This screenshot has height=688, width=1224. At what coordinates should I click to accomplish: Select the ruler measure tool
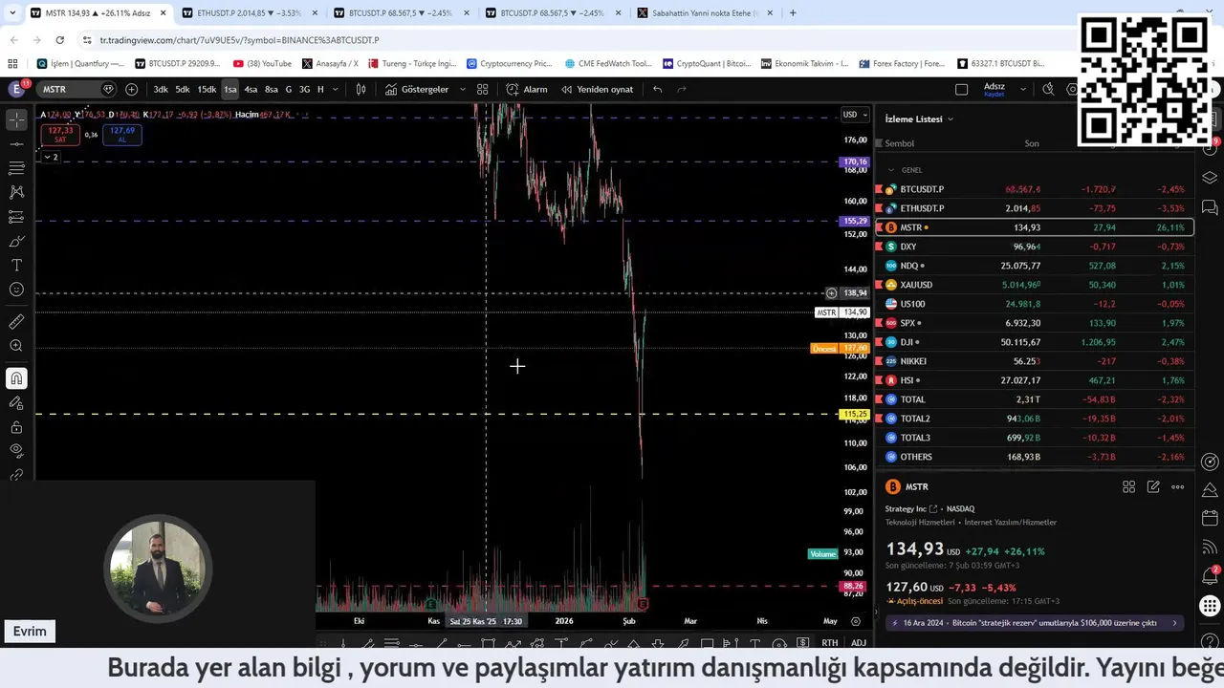click(x=16, y=322)
